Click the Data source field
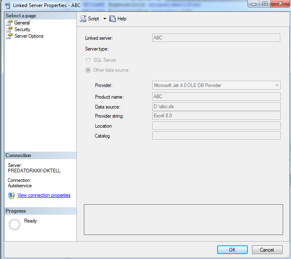The height and width of the screenshot is (259, 291). [x=216, y=107]
